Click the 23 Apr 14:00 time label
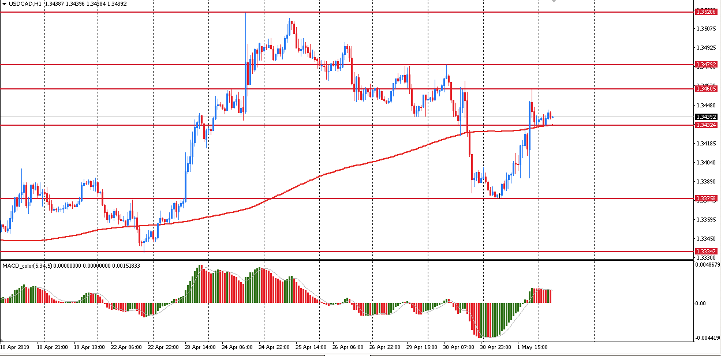The height and width of the screenshot is (356, 721). point(200,347)
